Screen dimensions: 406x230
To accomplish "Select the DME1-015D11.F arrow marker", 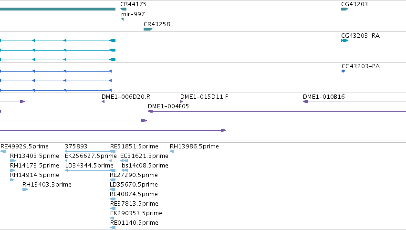I will pyautogui.click(x=181, y=102).
